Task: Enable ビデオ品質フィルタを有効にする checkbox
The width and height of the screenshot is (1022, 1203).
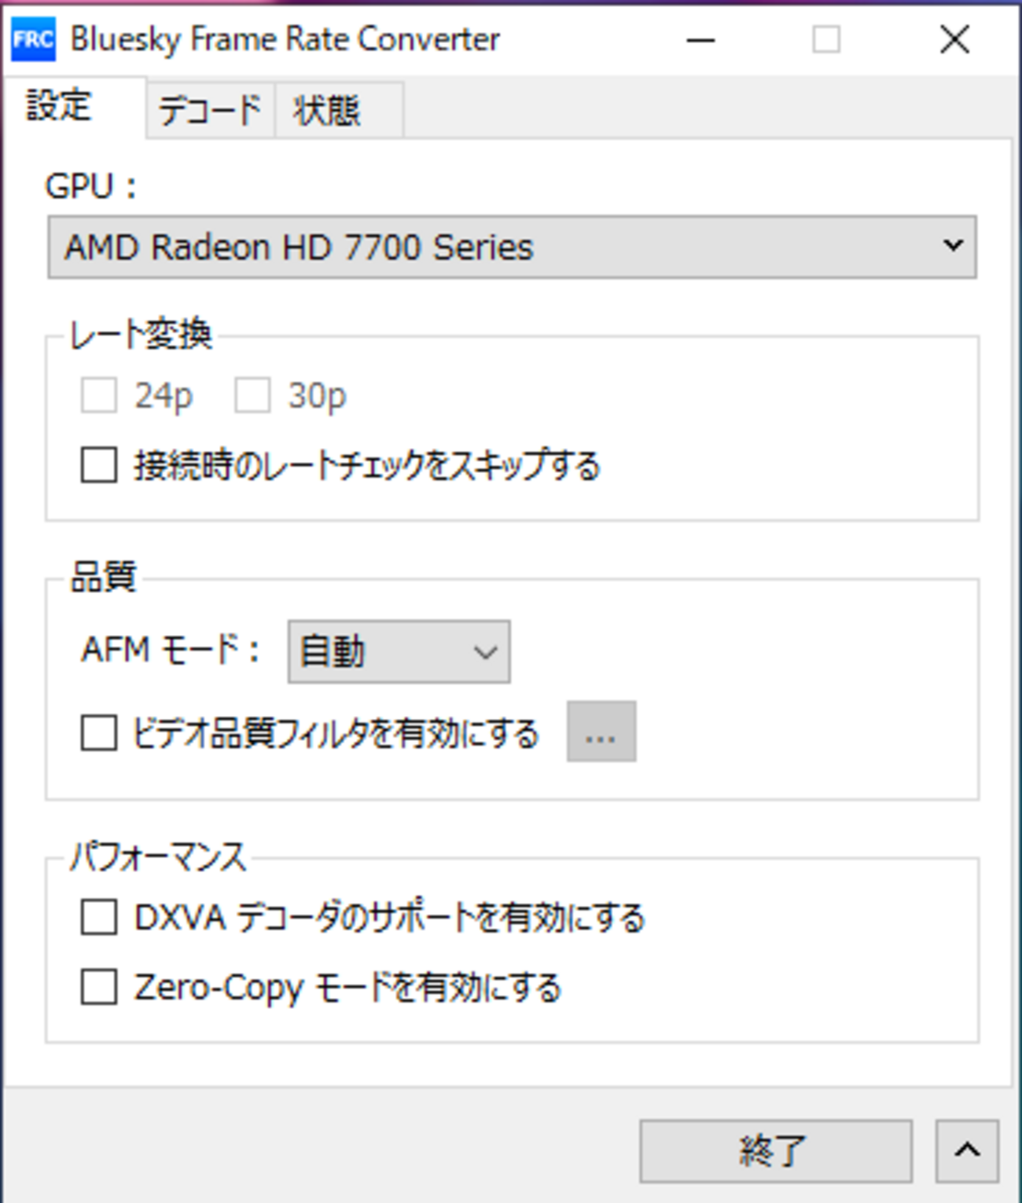Action: click(99, 733)
